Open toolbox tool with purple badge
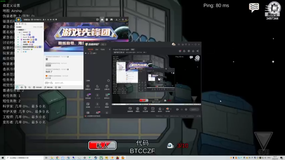 [88, 96]
